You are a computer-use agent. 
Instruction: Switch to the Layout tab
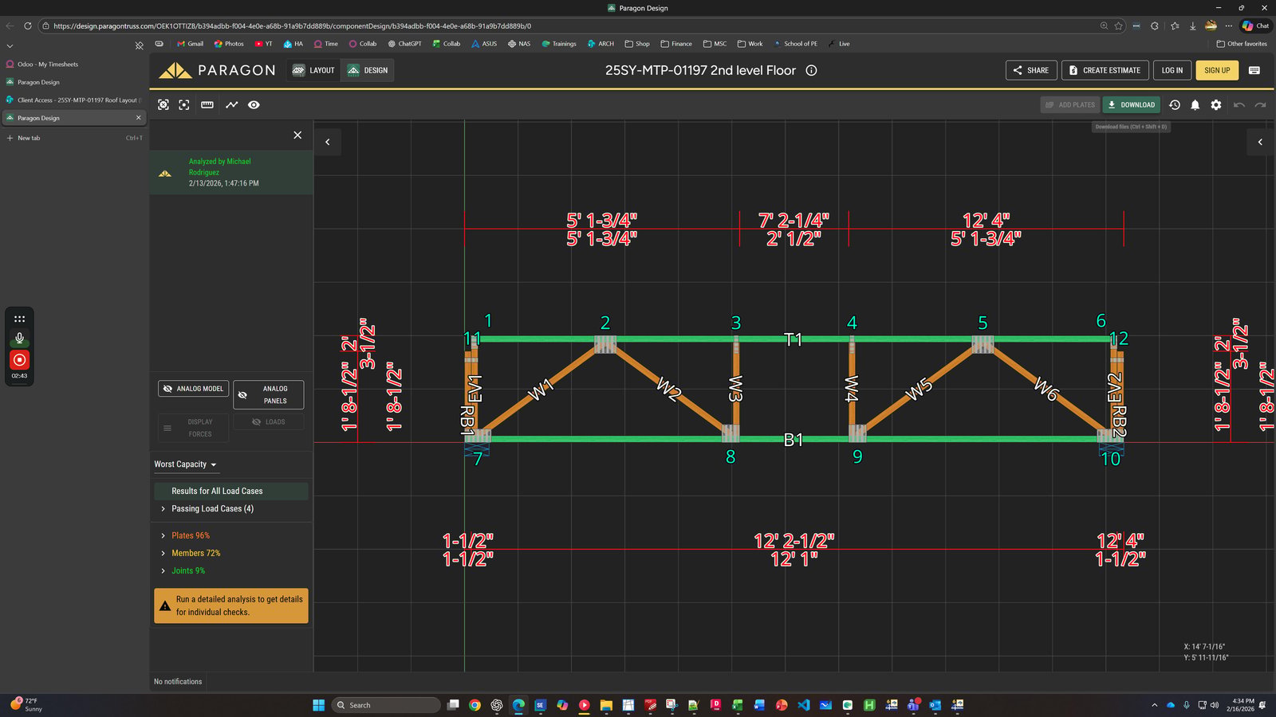(x=313, y=70)
